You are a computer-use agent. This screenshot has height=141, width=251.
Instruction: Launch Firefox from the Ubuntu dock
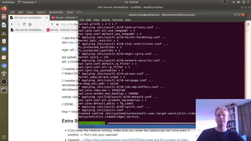pos(4,9)
